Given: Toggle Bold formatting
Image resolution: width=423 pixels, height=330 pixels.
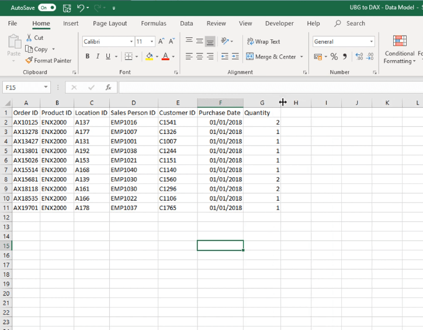Looking at the screenshot, I should (88, 56).
